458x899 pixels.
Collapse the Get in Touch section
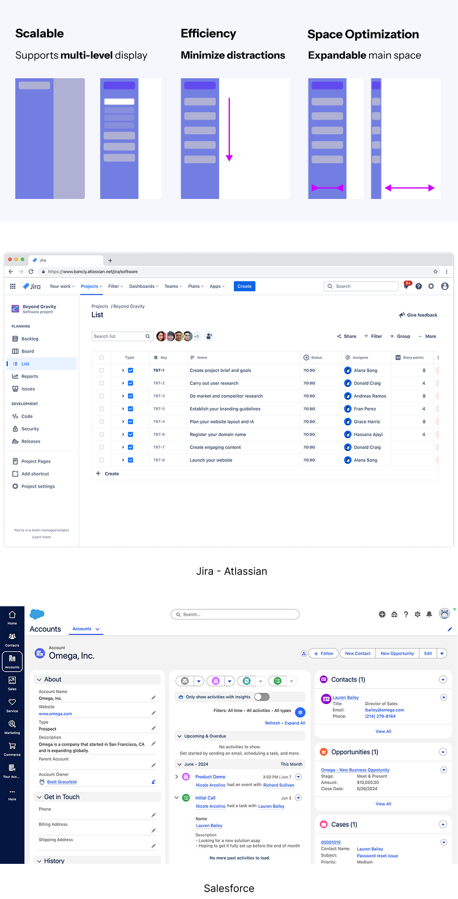pyautogui.click(x=40, y=797)
